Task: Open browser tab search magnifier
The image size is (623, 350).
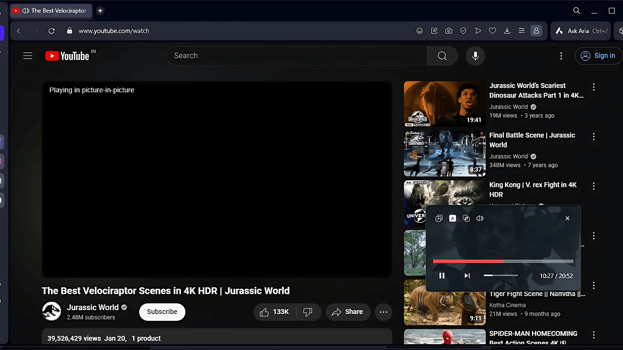Action: coord(577,11)
